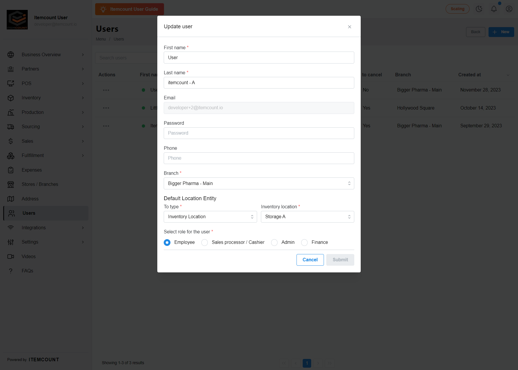This screenshot has width=518, height=370.
Task: Click the Branch column header
Action: tap(403, 75)
